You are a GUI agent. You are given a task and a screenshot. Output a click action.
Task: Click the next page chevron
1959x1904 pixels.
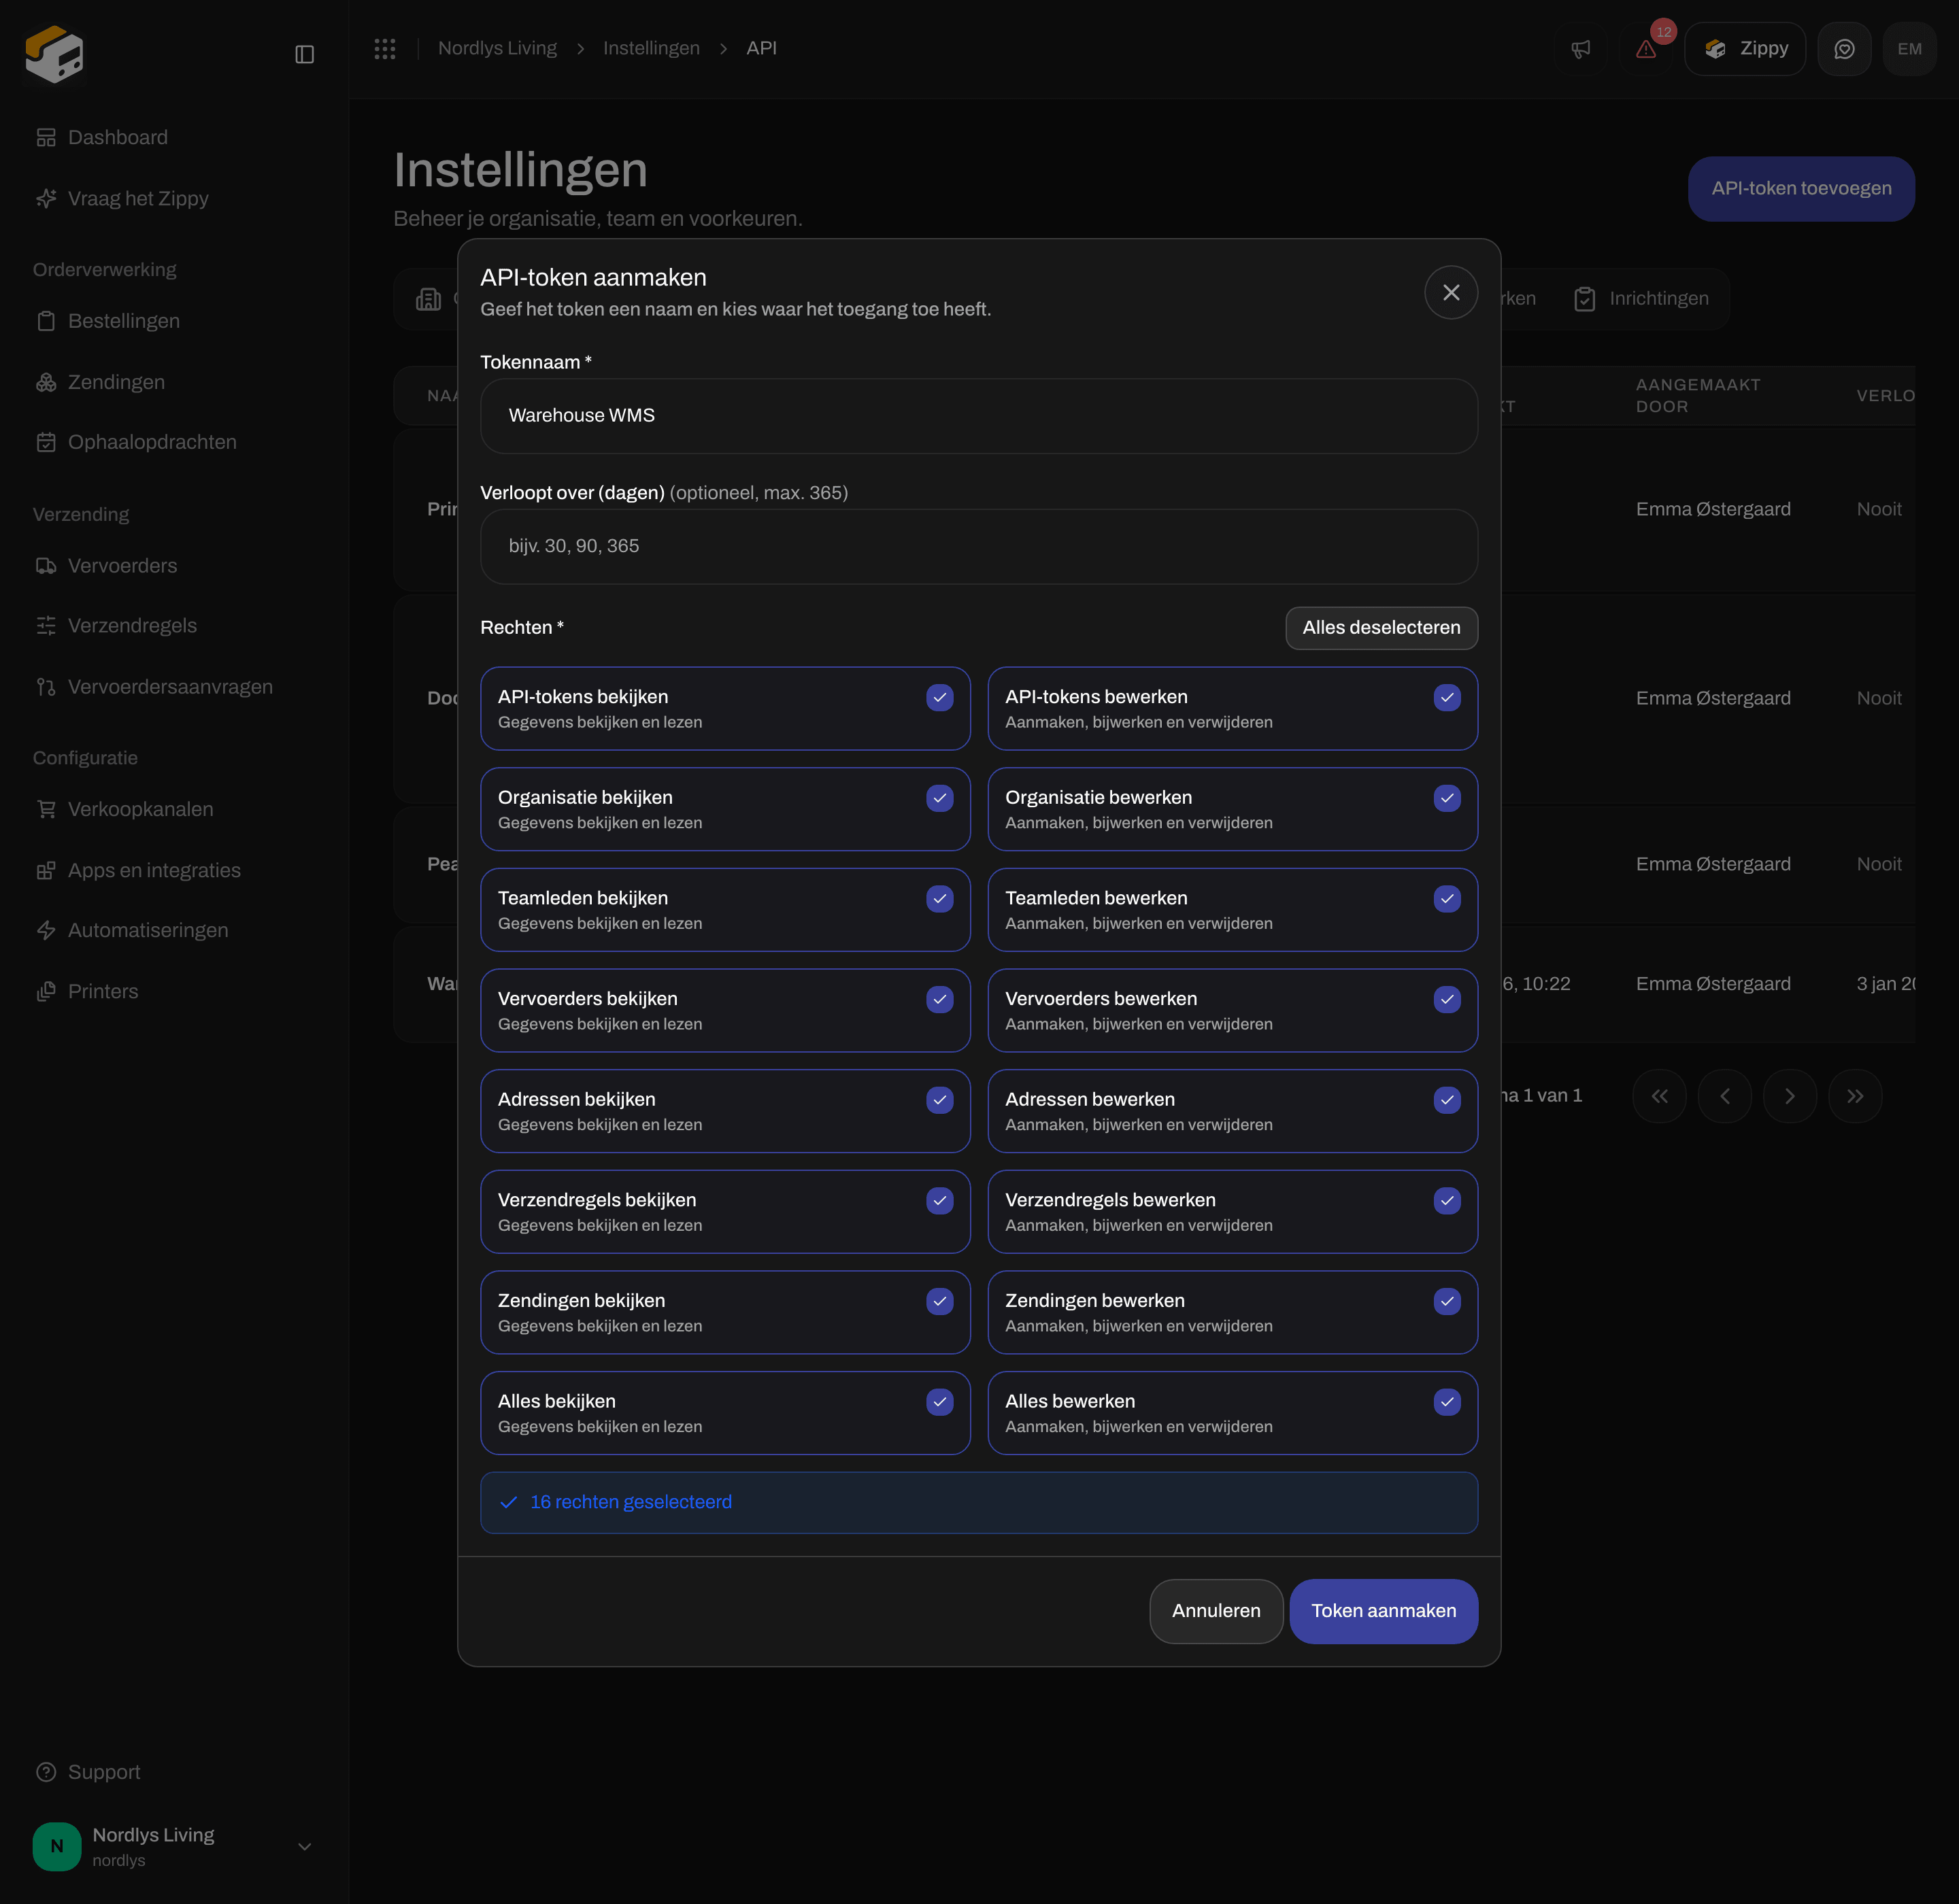1790,1096
